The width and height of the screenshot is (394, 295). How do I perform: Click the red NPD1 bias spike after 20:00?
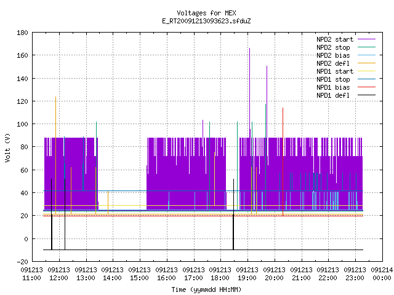pos(283,162)
